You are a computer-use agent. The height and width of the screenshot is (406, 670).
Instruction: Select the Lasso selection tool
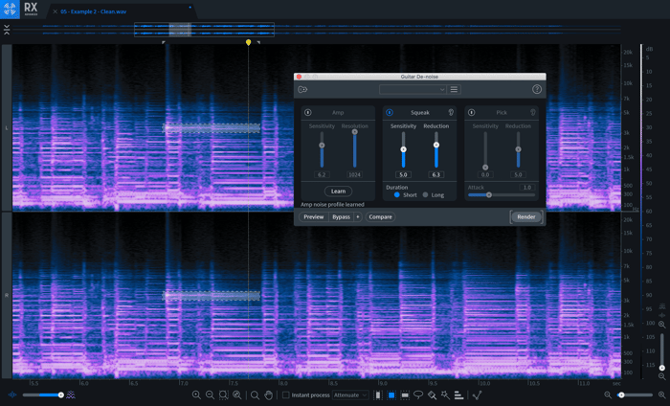pyautogui.click(x=418, y=395)
